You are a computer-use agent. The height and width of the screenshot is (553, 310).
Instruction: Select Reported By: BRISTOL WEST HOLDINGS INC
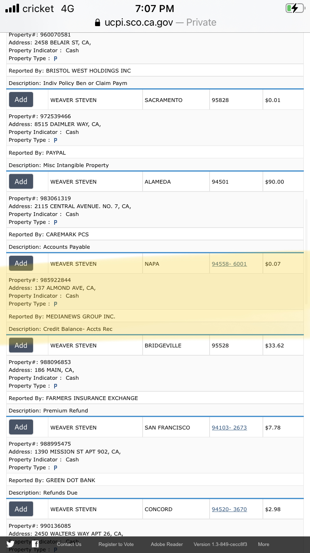(x=70, y=71)
